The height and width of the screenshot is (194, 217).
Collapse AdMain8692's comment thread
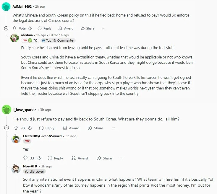(x=6, y=28)
